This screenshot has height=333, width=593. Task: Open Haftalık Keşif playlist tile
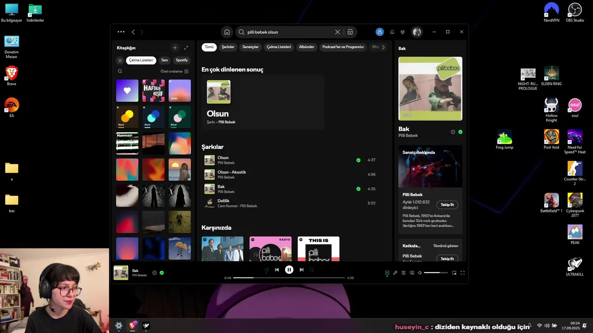point(153,91)
